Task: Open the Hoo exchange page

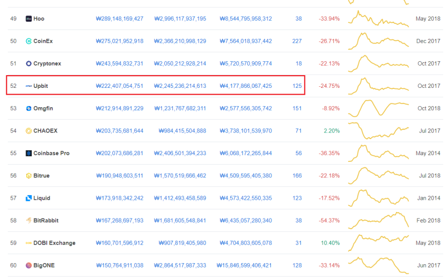Action: [x=39, y=19]
